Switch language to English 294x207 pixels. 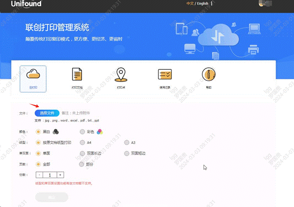(202, 4)
